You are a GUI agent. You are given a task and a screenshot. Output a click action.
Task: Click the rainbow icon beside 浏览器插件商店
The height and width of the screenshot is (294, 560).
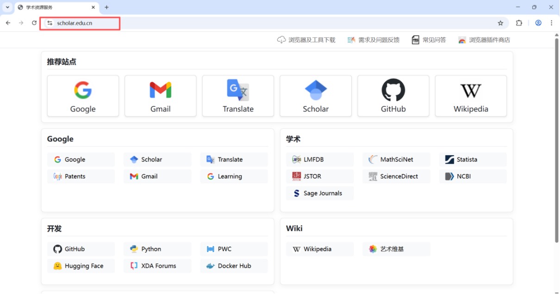(x=462, y=40)
